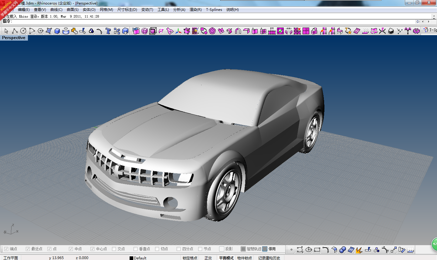This screenshot has width=437, height=260.
Task: Click the pink gear T-Splines options icon
Action: click(416, 31)
